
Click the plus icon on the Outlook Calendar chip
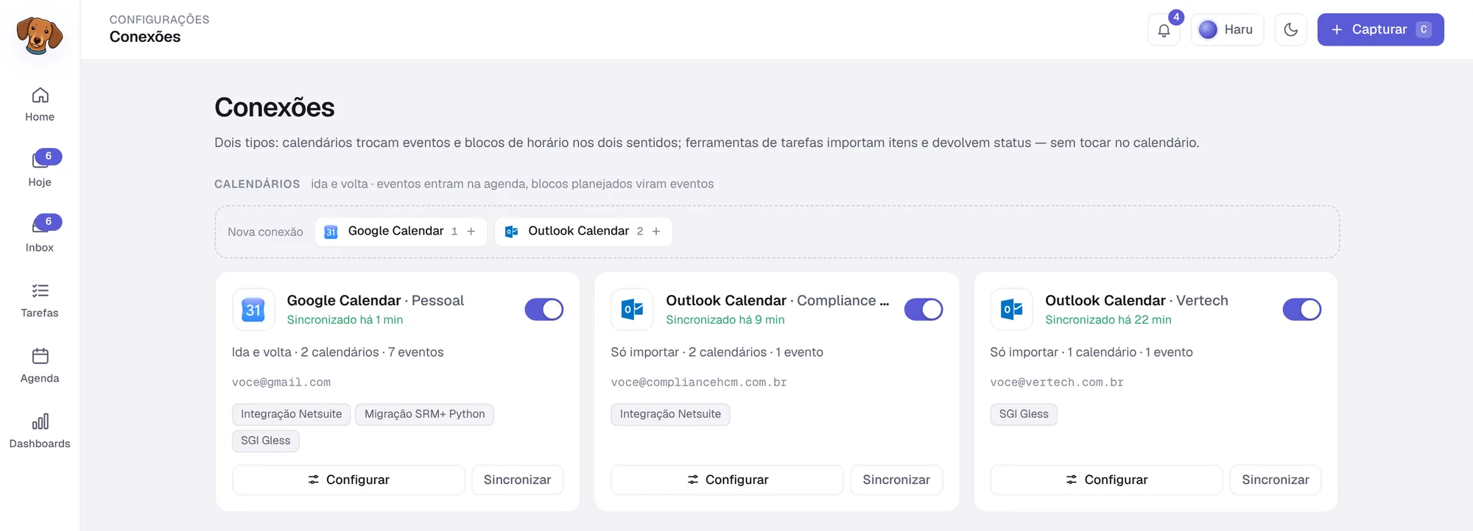[656, 232]
